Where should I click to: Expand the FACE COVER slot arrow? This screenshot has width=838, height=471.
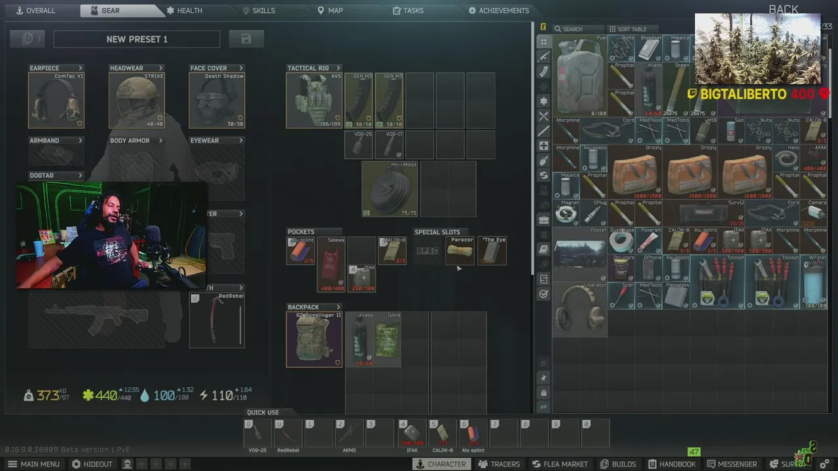241,68
